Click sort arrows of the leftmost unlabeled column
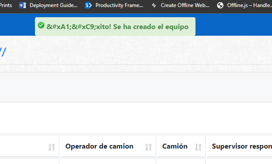This screenshot has width=272, height=164. [52, 147]
